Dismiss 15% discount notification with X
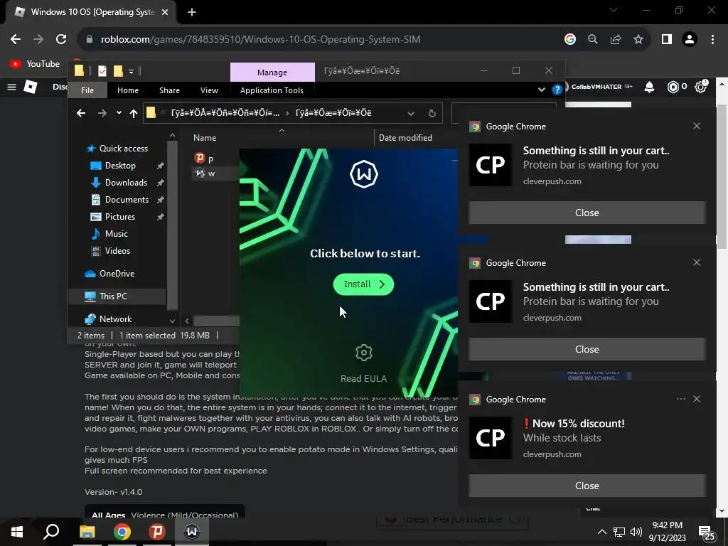The width and height of the screenshot is (728, 546). click(x=697, y=399)
